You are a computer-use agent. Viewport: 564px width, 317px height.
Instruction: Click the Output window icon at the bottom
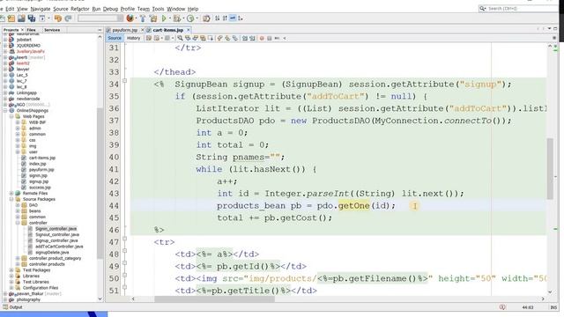click(5, 307)
